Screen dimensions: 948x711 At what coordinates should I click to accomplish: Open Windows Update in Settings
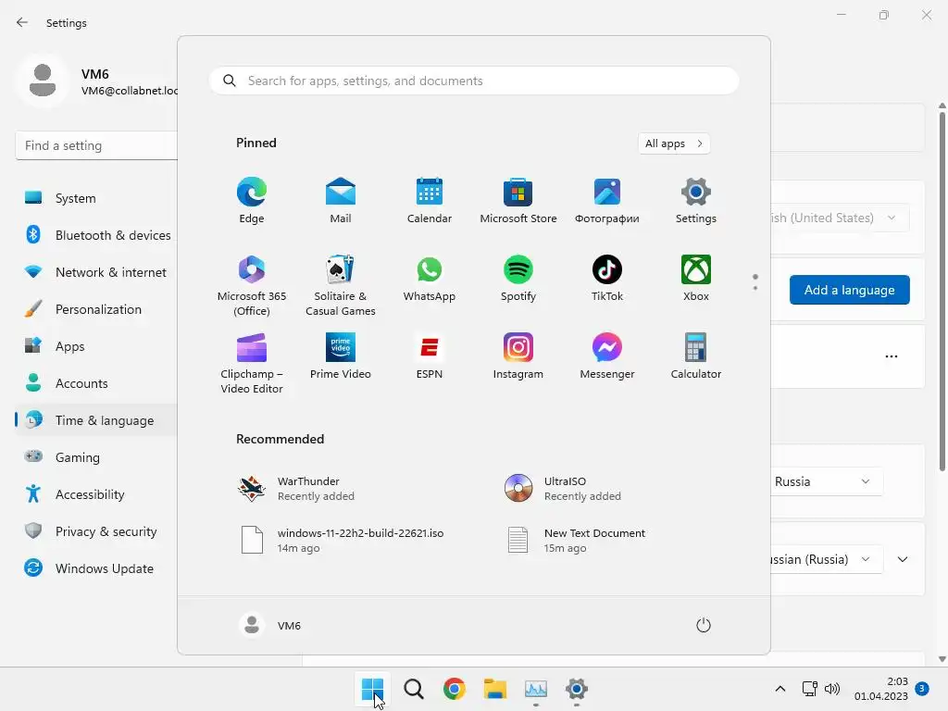point(95,568)
